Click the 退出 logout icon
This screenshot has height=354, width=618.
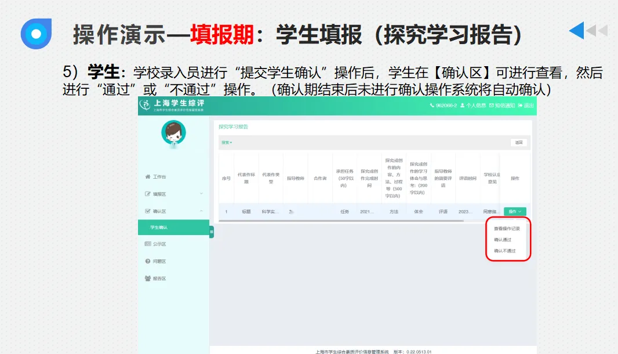(520, 106)
